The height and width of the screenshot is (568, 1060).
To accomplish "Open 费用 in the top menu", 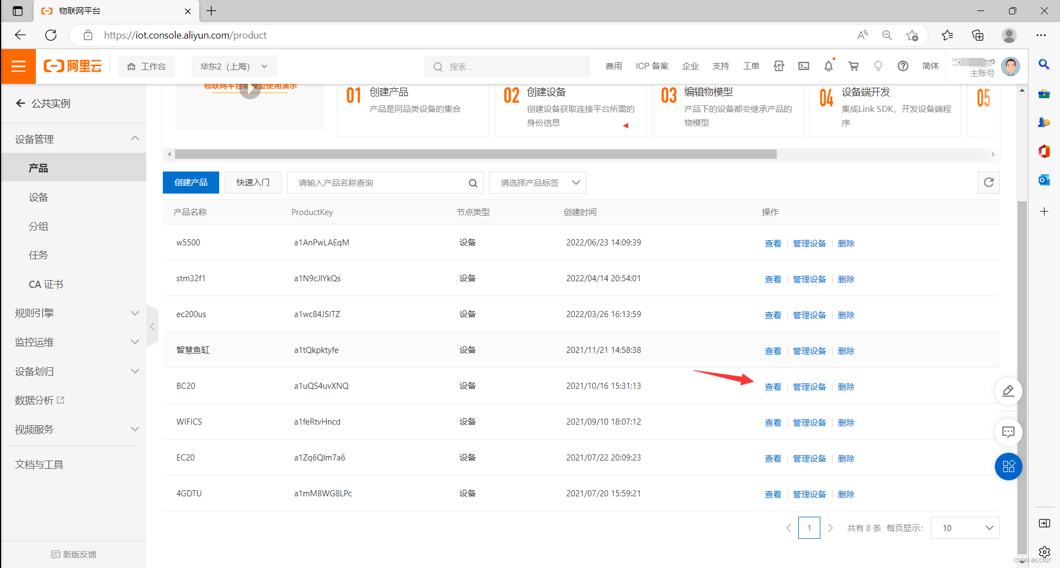I will tap(613, 66).
